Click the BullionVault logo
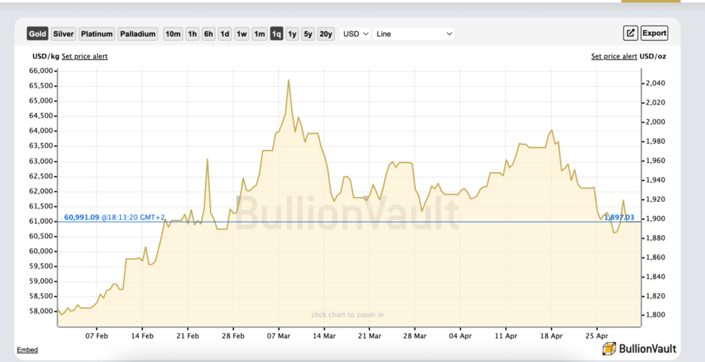The image size is (705, 362). [x=639, y=348]
